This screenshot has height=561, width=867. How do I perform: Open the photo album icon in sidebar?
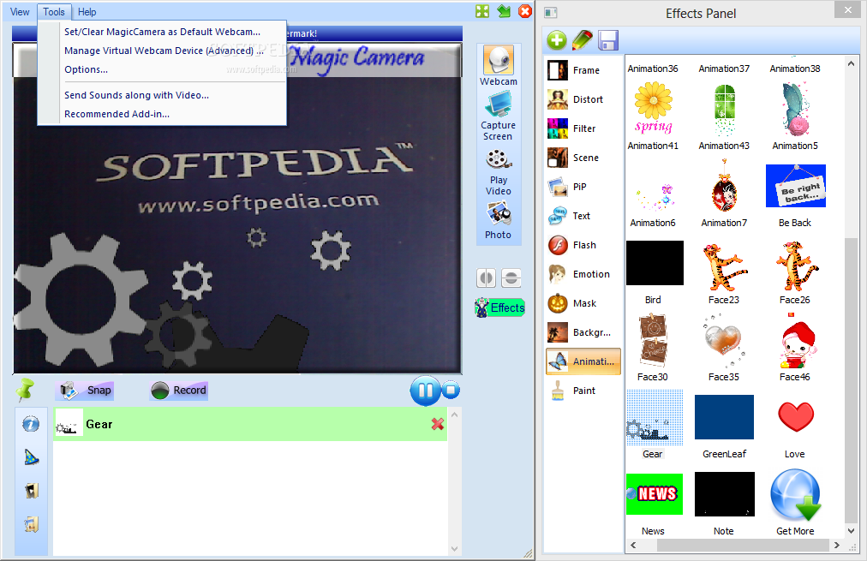[x=31, y=491]
